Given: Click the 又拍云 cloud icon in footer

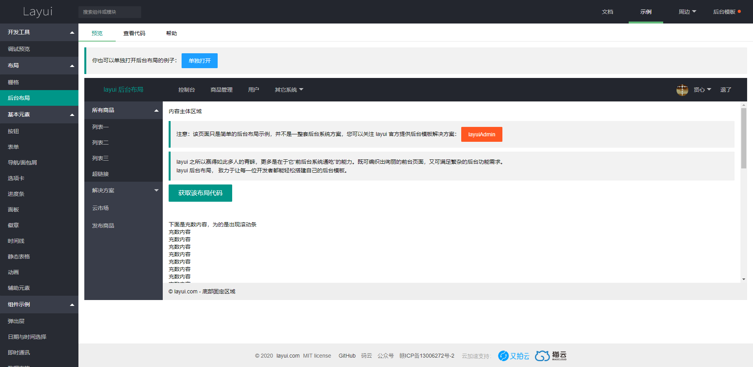Looking at the screenshot, I should (504, 356).
